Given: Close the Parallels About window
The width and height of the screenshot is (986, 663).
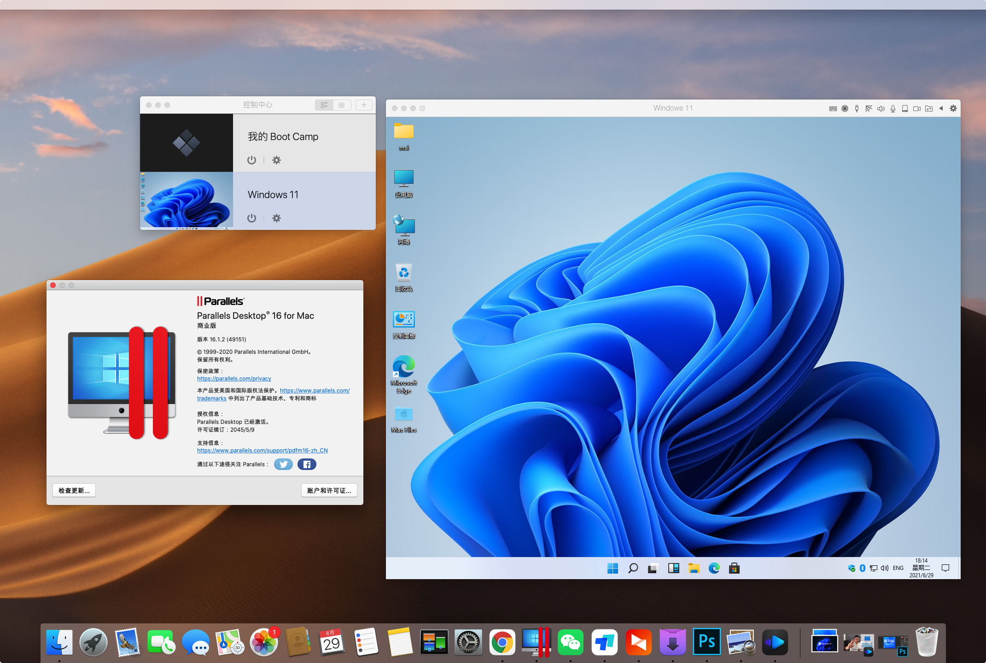Looking at the screenshot, I should 53,285.
